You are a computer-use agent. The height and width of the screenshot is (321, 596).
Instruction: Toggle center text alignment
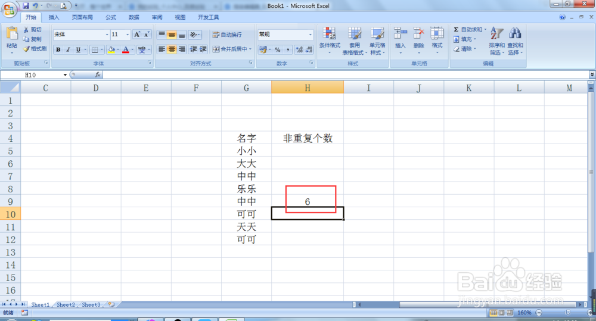(172, 49)
